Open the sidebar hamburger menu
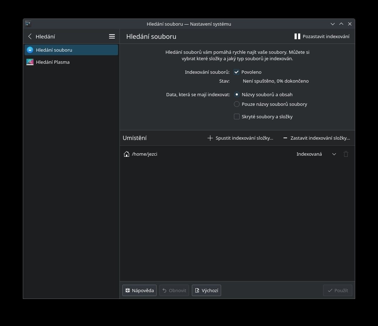 click(112, 36)
